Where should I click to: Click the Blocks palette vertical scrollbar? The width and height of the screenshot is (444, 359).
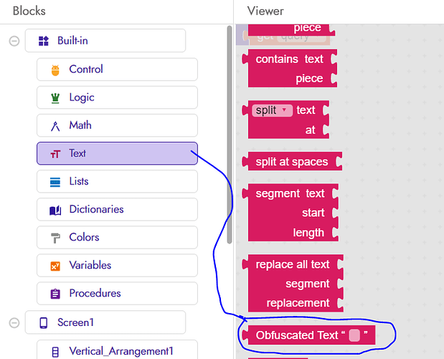pos(230,134)
